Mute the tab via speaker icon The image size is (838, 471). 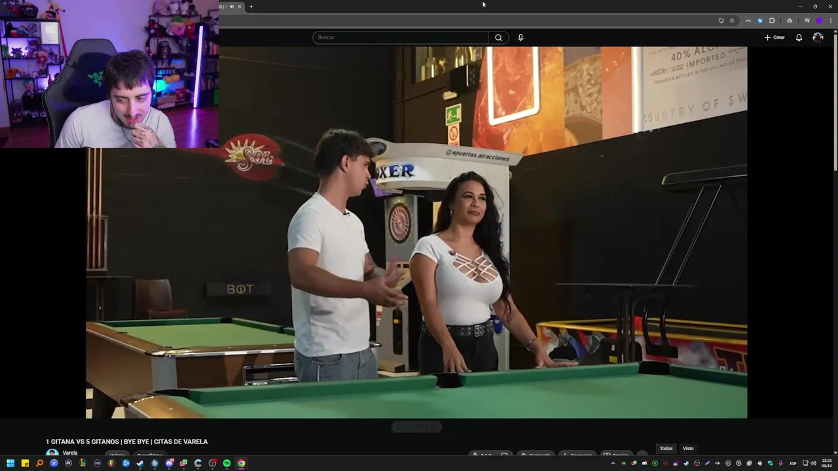[x=231, y=7]
